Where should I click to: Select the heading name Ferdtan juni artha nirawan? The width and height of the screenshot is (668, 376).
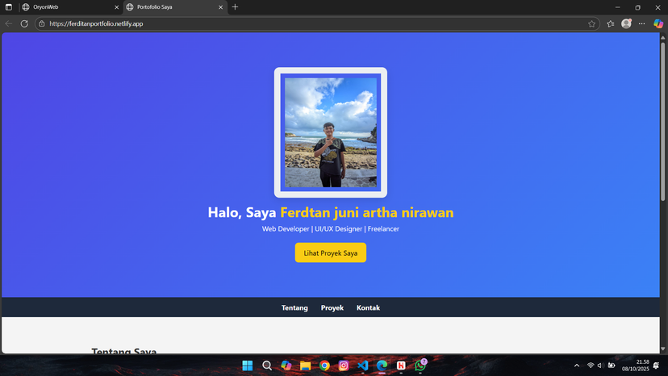(x=367, y=212)
